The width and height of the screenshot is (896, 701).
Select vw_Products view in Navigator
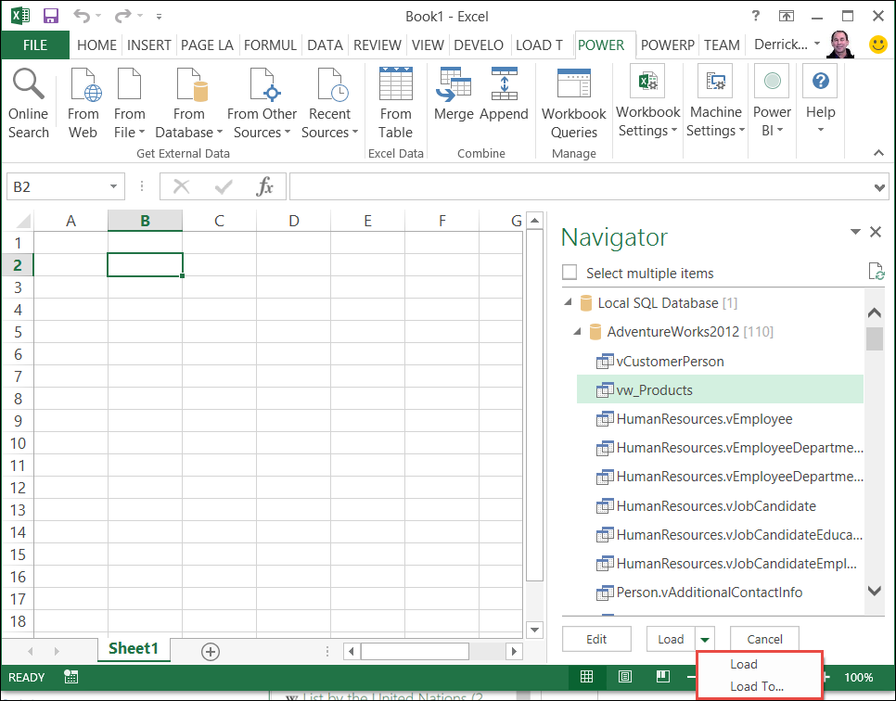tap(720, 389)
